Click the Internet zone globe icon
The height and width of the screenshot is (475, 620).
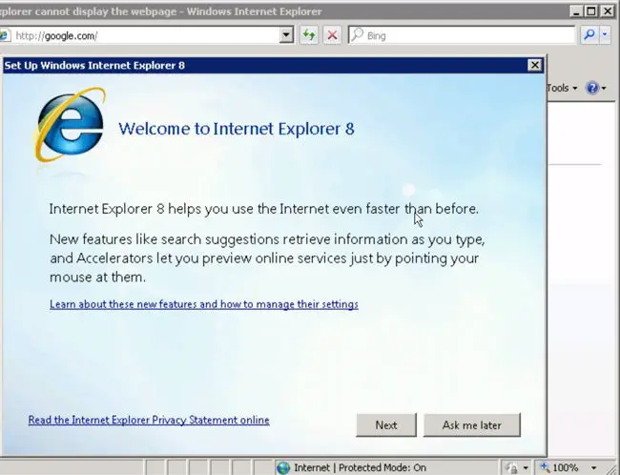[x=283, y=468]
